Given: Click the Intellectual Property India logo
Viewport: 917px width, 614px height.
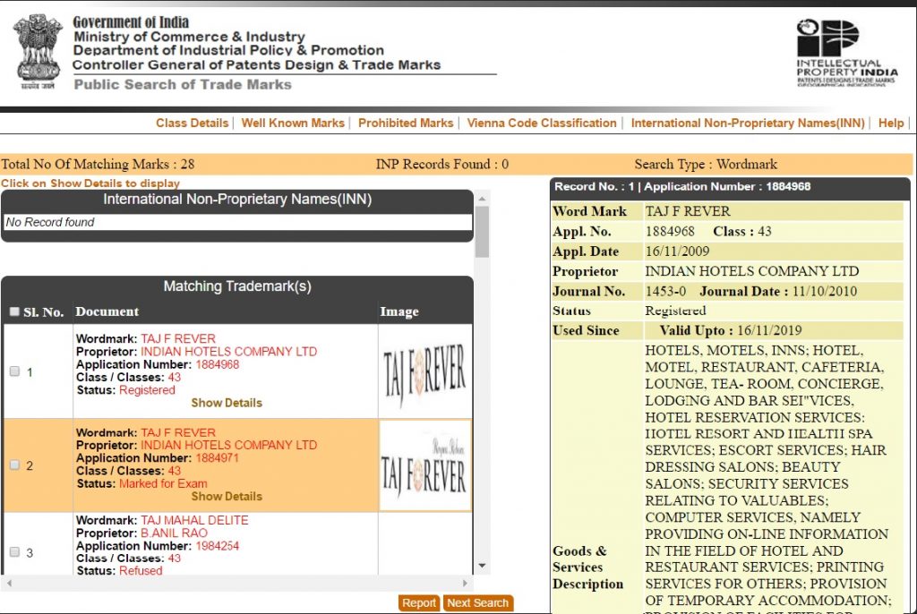Looking at the screenshot, I should pos(845,53).
